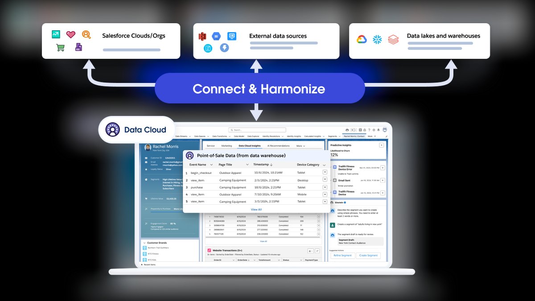Screen dimensions: 535x301
Task: Click the red Databricks layers icon
Action: point(393,40)
